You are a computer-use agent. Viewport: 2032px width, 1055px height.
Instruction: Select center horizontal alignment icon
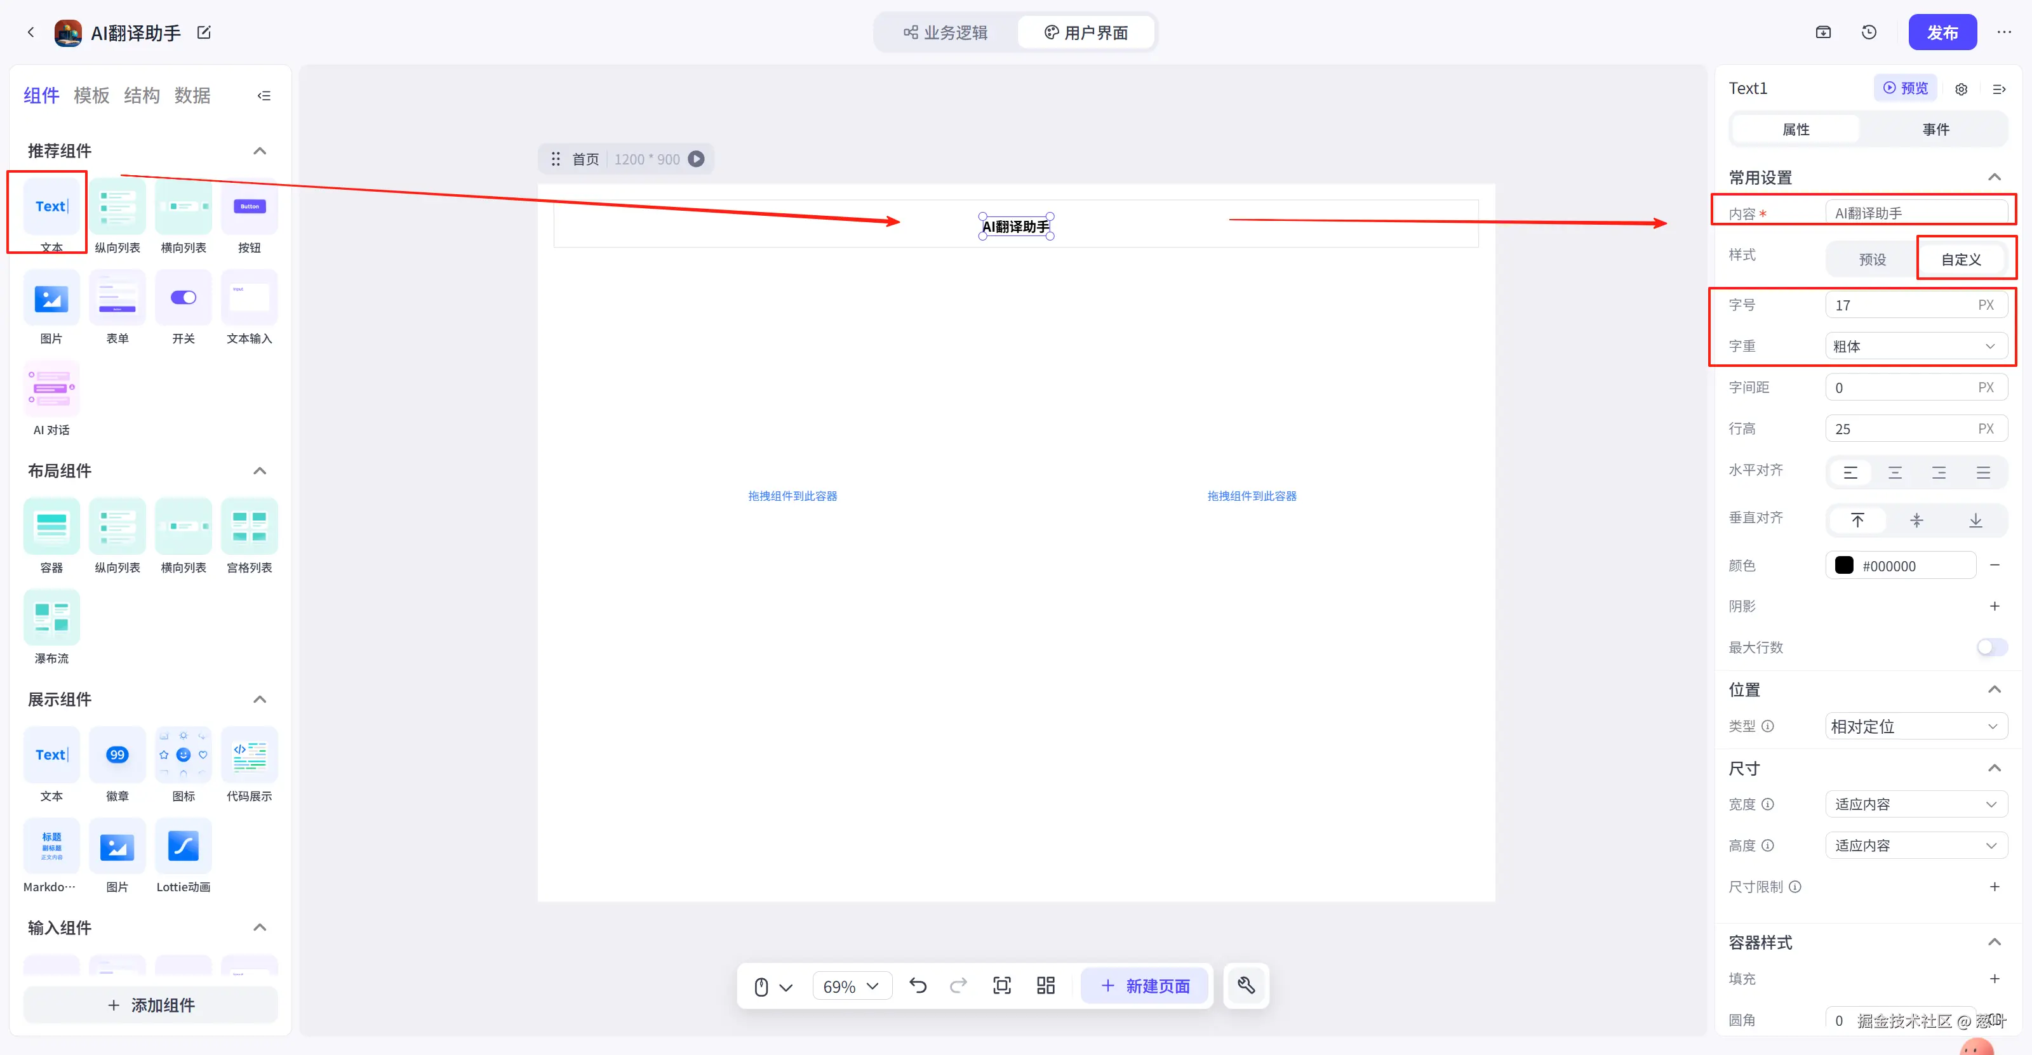[1895, 473]
